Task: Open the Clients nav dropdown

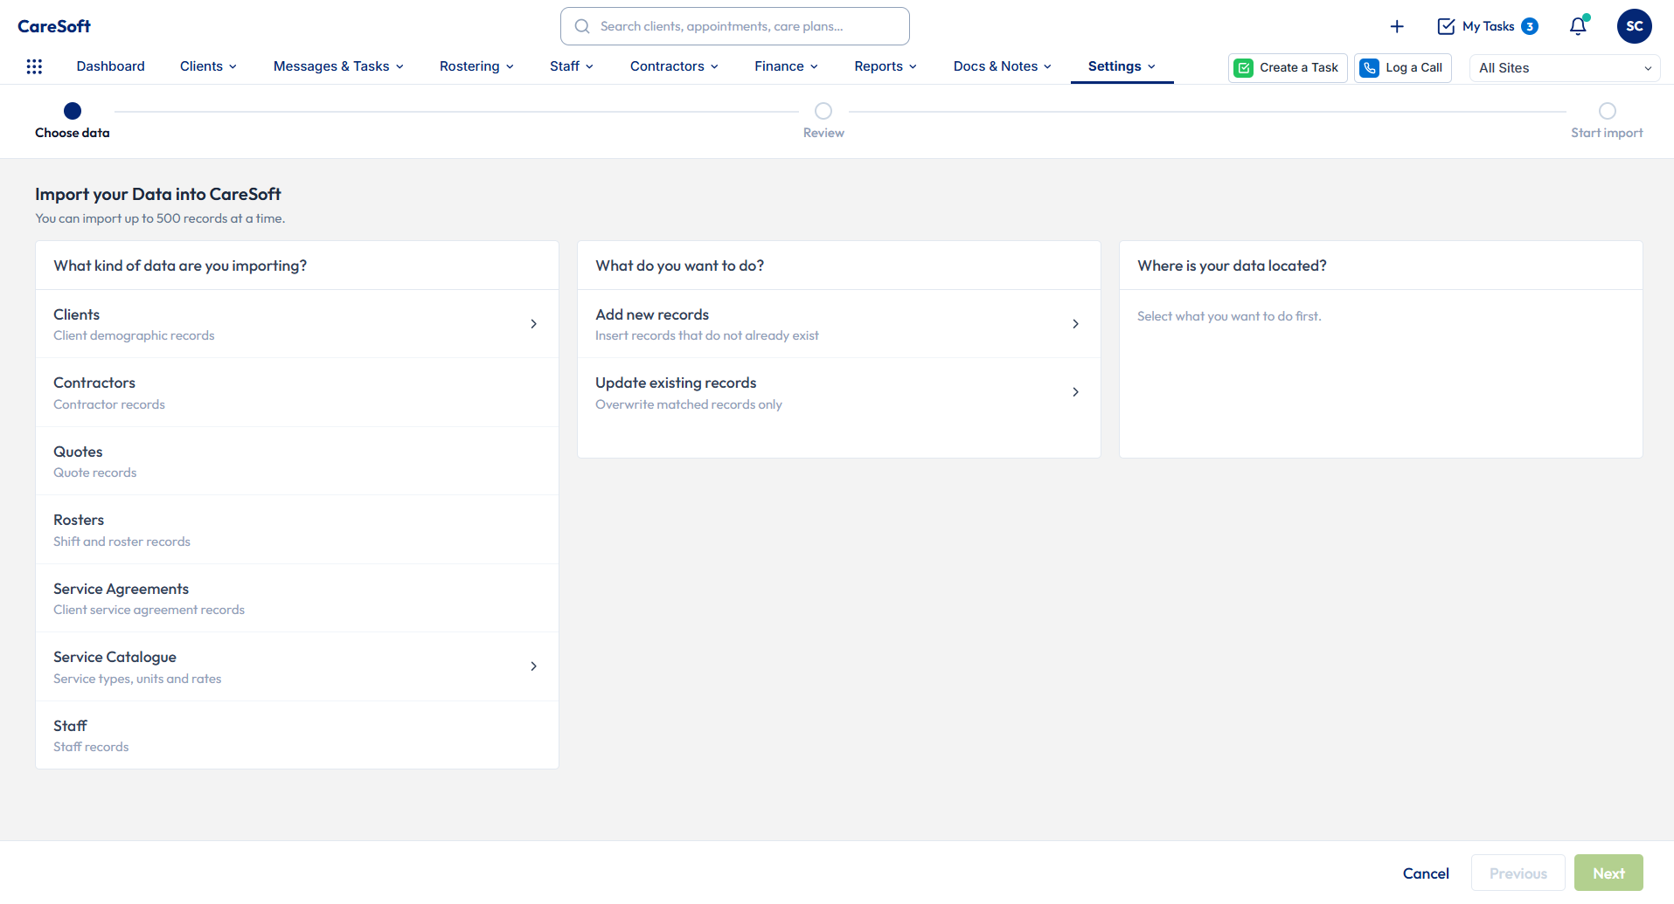Action: [208, 66]
